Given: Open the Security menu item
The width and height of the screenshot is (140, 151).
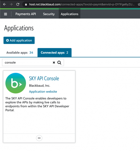Looking at the screenshot, I should (49, 14).
